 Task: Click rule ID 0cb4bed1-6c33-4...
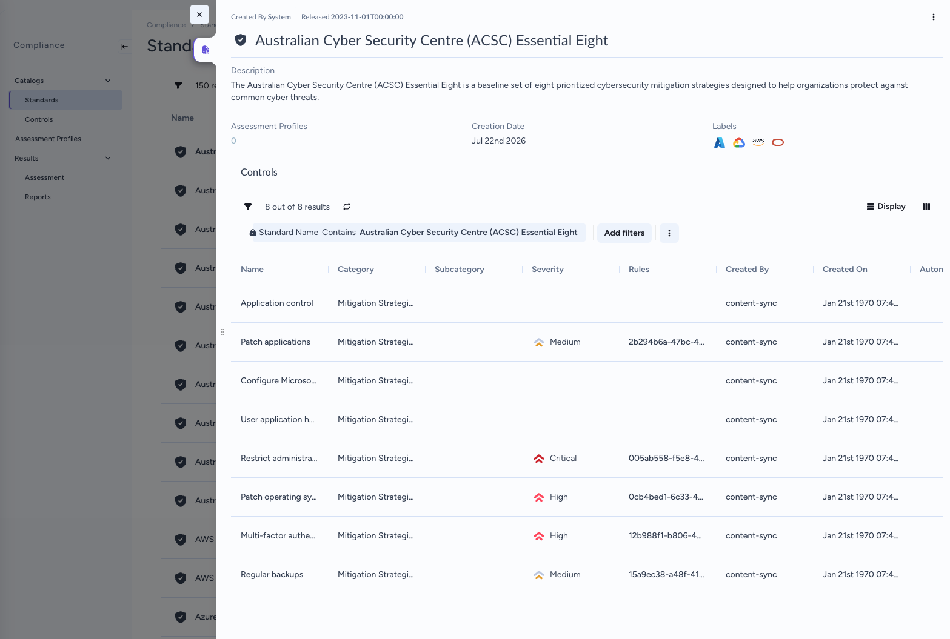tap(666, 497)
